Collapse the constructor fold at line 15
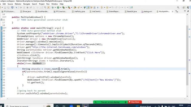 coord(6,17)
